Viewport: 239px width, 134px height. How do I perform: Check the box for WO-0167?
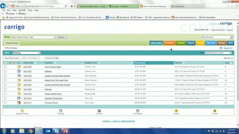pyautogui.click(x=5, y=71)
